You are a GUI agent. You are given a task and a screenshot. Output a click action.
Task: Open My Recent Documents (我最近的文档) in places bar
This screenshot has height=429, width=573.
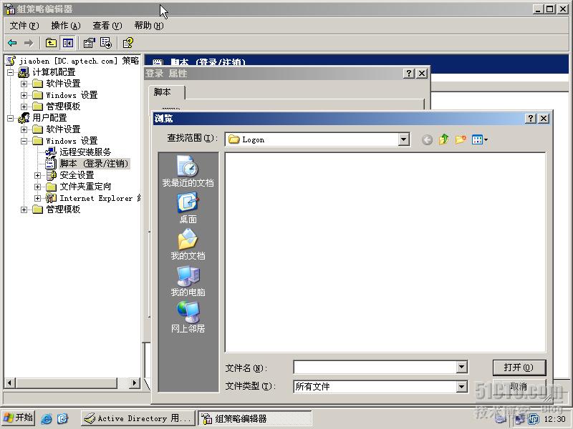point(188,171)
